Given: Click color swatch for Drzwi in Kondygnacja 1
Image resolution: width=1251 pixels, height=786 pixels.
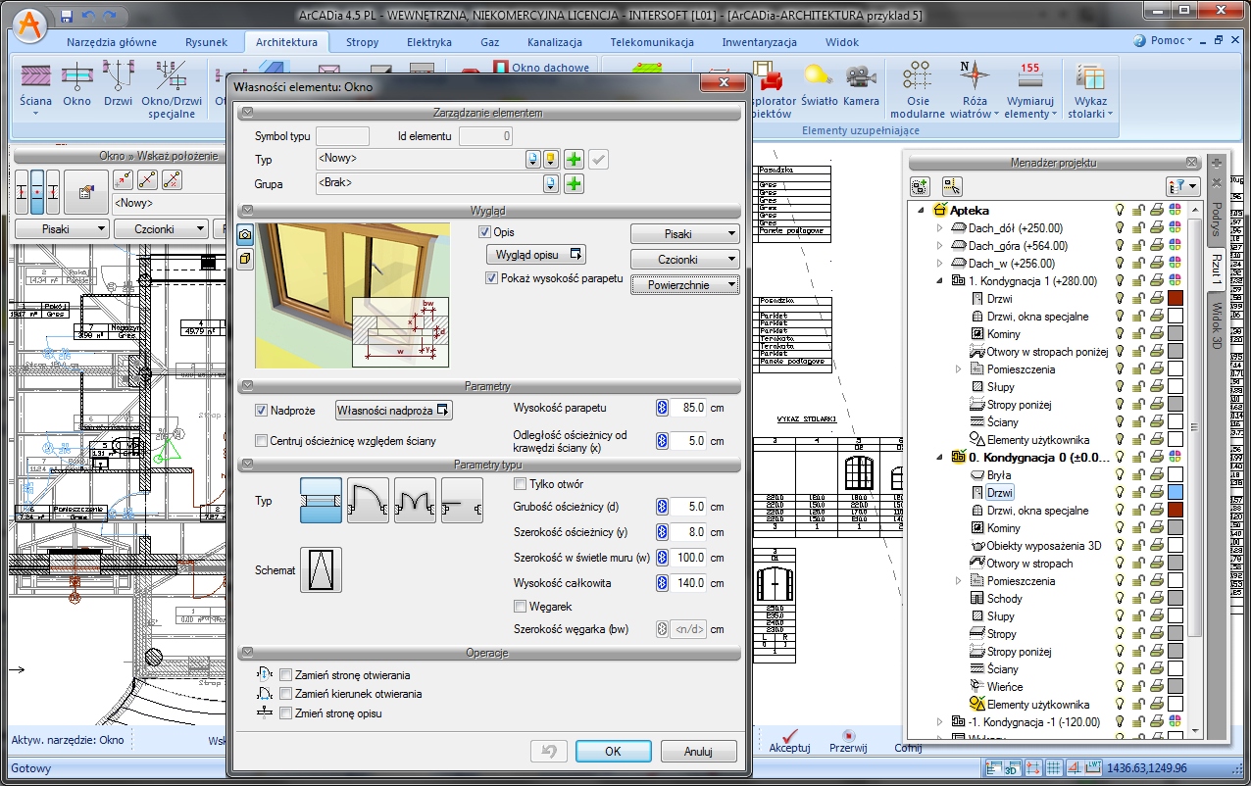Looking at the screenshot, I should click(x=1175, y=299).
